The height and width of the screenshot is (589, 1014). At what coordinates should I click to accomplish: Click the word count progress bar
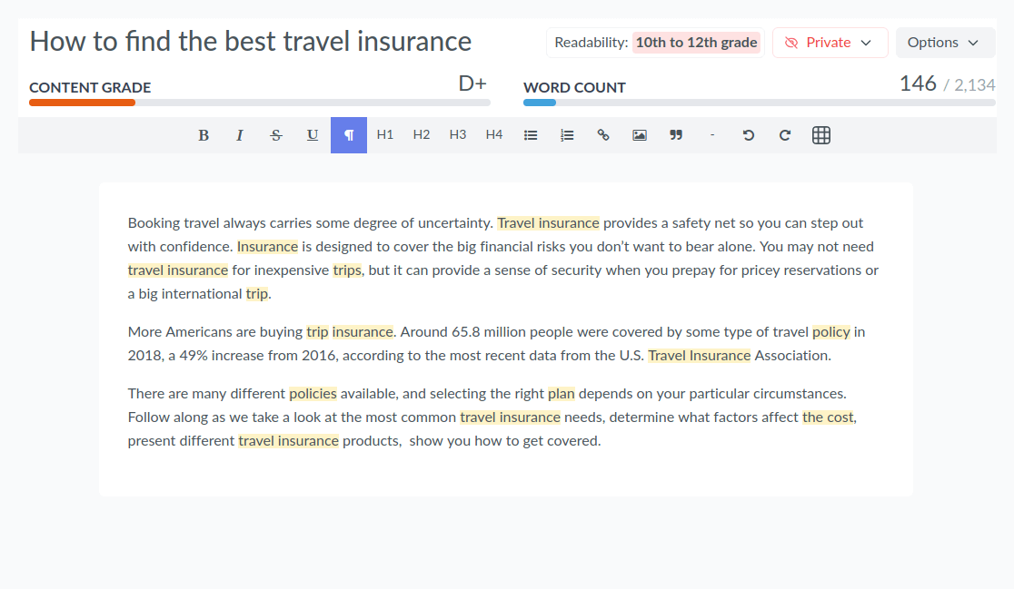pos(760,103)
